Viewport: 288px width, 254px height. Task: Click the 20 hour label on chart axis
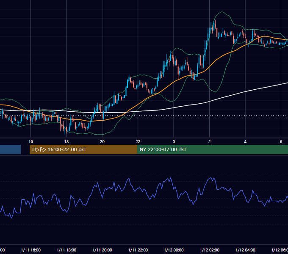click(x=102, y=142)
